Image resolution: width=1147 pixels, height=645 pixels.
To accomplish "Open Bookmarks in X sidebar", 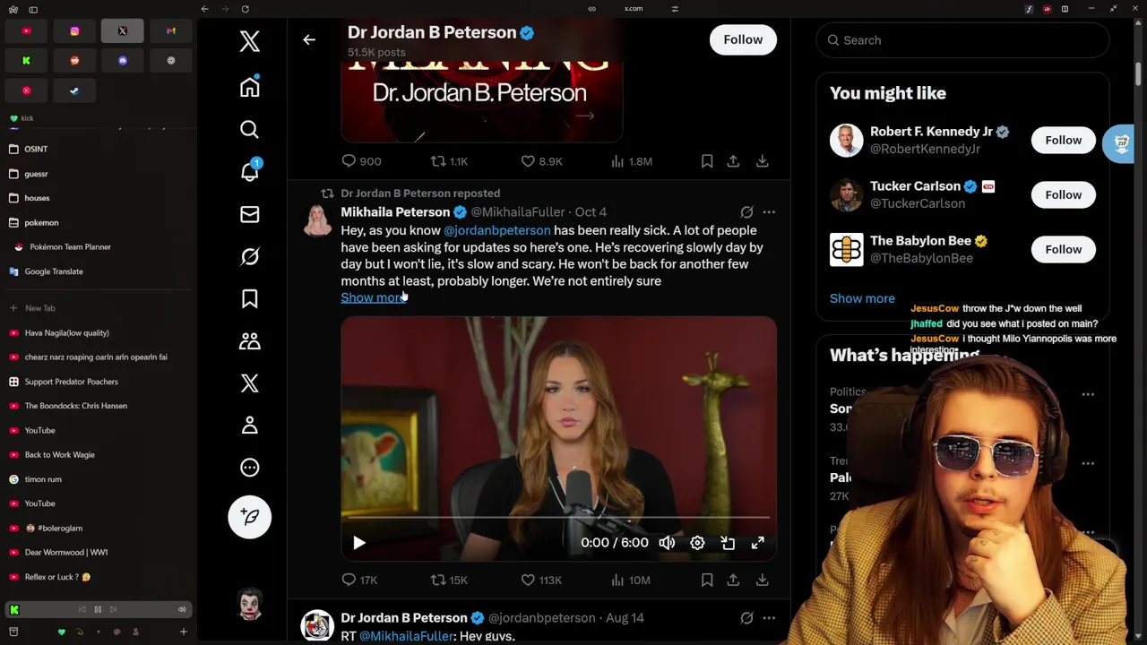I will (250, 299).
